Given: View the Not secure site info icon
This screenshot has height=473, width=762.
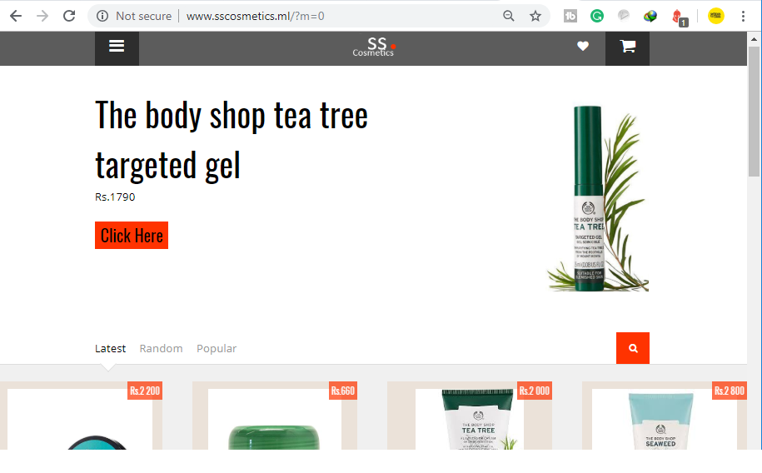Looking at the screenshot, I should click(x=102, y=16).
